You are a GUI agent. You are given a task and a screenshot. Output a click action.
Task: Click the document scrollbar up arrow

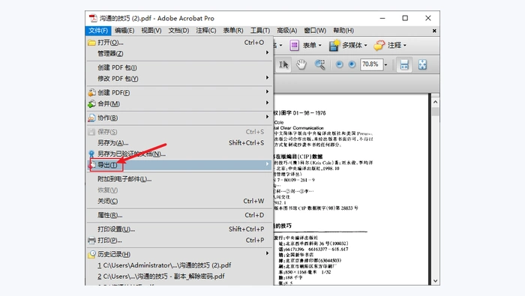tap(435, 102)
